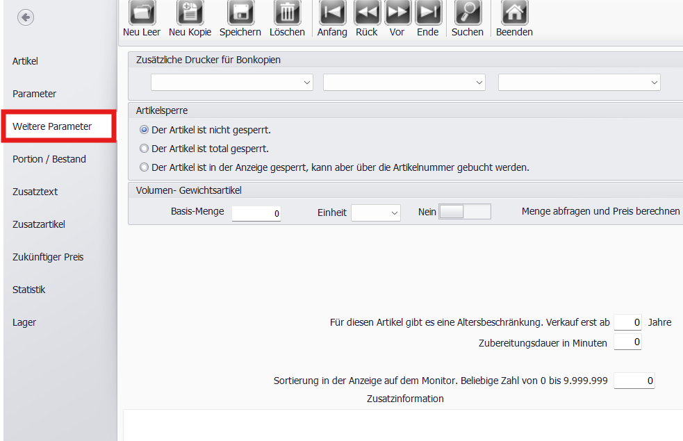Screen dimensions: 683x441
Task: Open the first Bonkopien printer dropdown
Action: point(232,82)
